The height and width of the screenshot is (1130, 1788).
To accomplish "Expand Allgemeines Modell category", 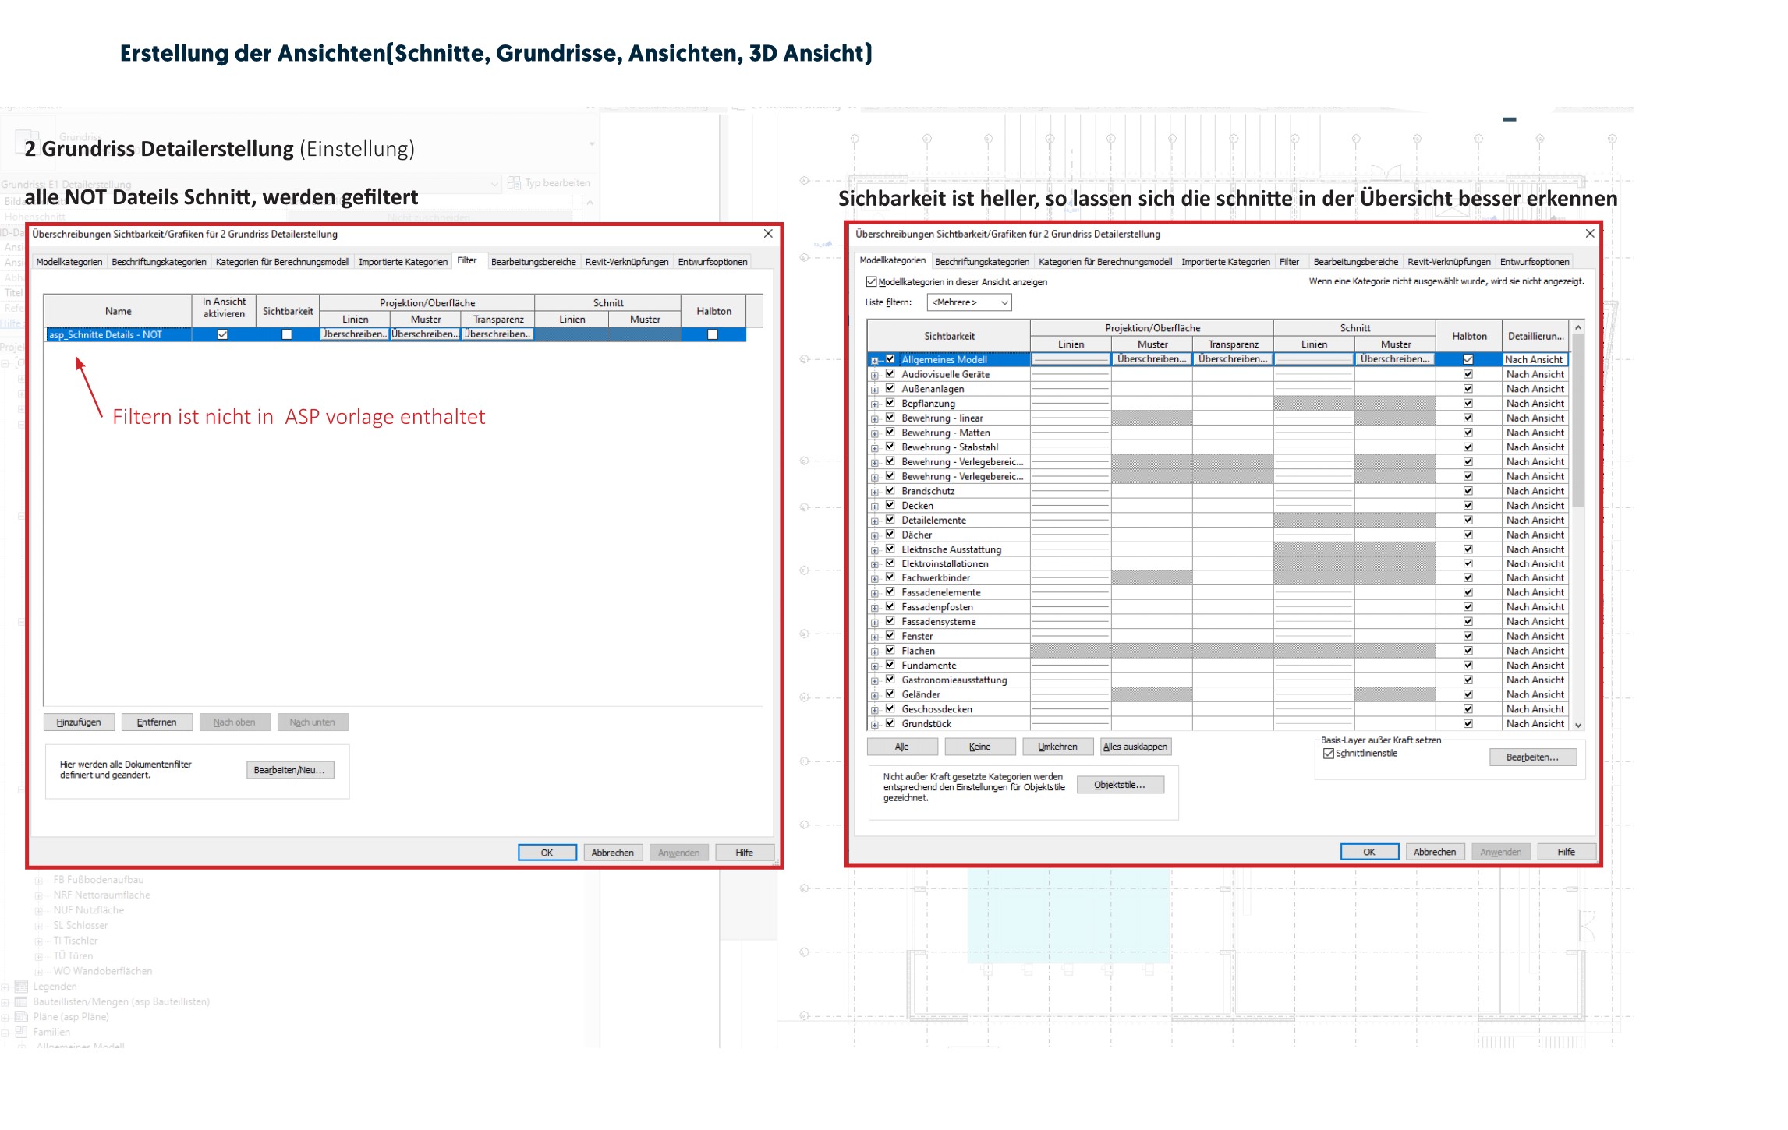I will point(875,361).
